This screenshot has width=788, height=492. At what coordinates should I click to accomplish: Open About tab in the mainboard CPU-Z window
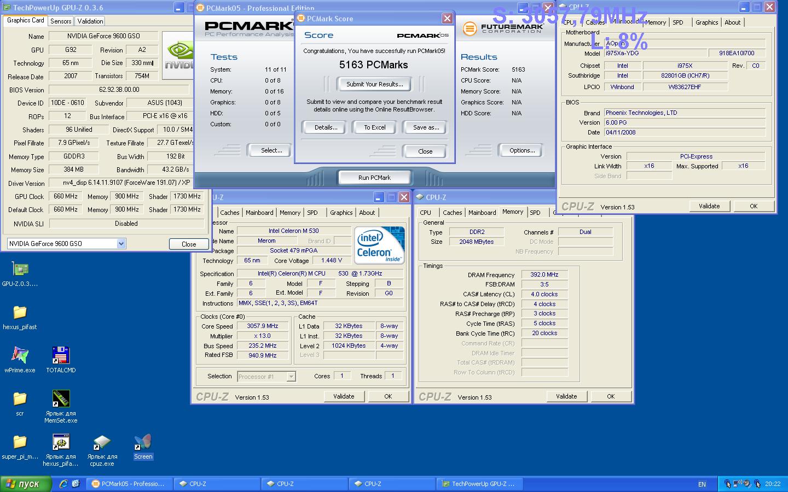click(733, 22)
